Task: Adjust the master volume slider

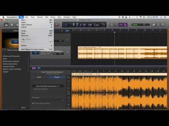Action: pos(141,24)
